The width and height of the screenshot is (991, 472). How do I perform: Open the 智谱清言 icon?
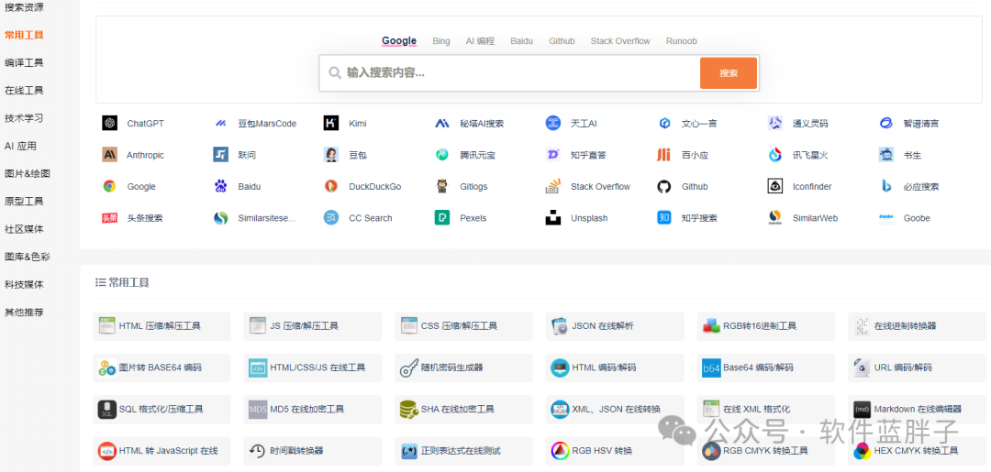coord(886,123)
